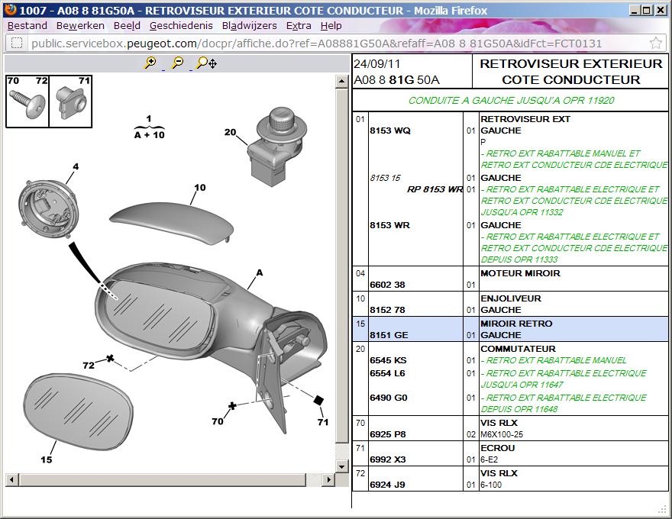
Task: Click part number 6924 J9
Action: pyautogui.click(x=387, y=485)
